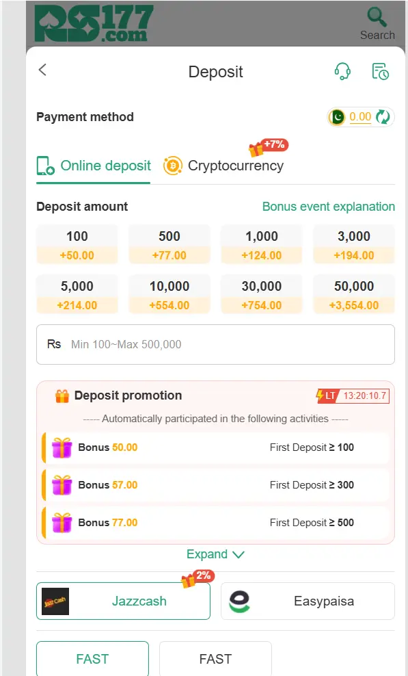Tap the back arrow to leave Deposit

click(42, 70)
